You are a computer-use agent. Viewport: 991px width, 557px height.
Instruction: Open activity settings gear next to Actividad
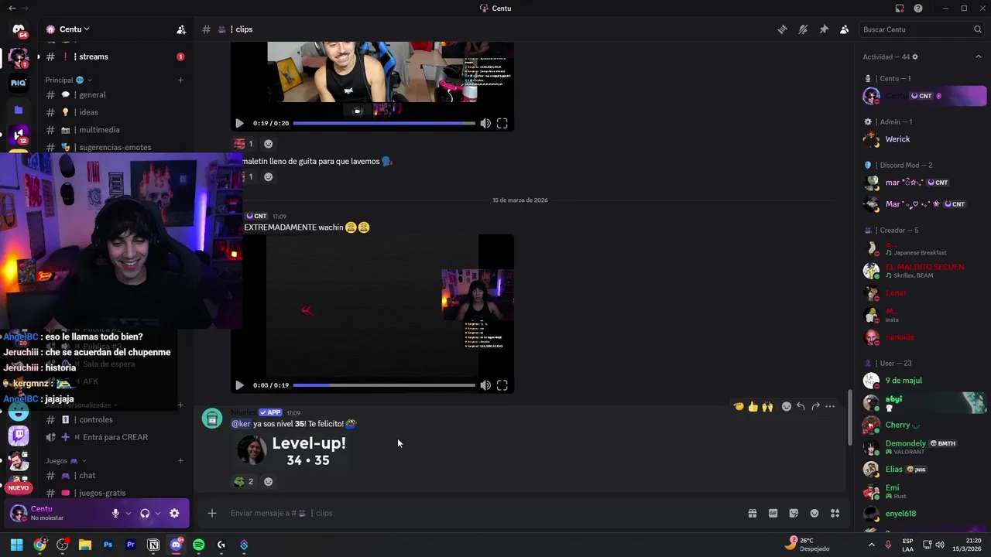(915, 57)
